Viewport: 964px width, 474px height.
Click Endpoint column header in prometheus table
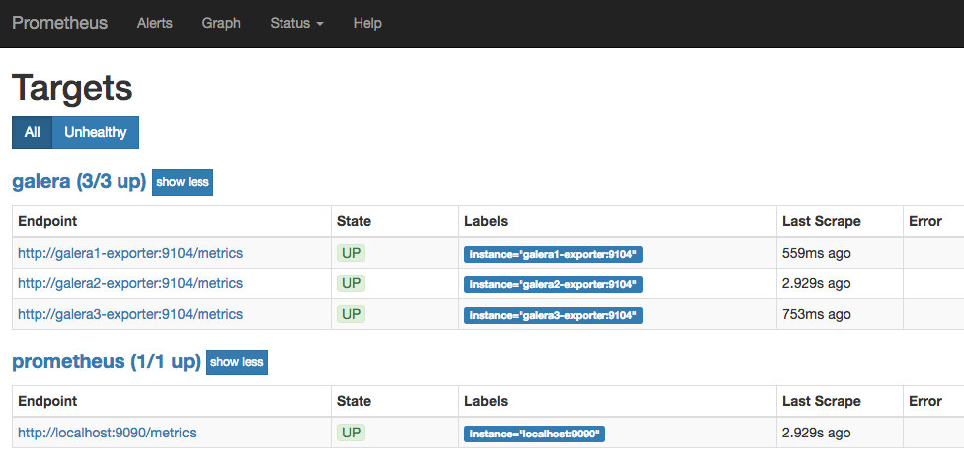coord(47,402)
